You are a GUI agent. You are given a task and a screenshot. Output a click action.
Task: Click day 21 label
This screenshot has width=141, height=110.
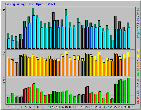point(91,107)
